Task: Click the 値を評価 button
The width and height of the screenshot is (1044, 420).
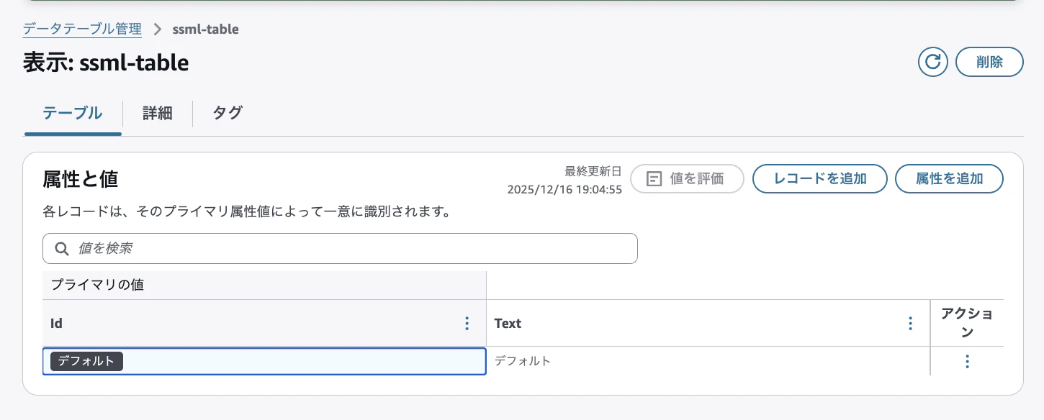Action: 687,178
